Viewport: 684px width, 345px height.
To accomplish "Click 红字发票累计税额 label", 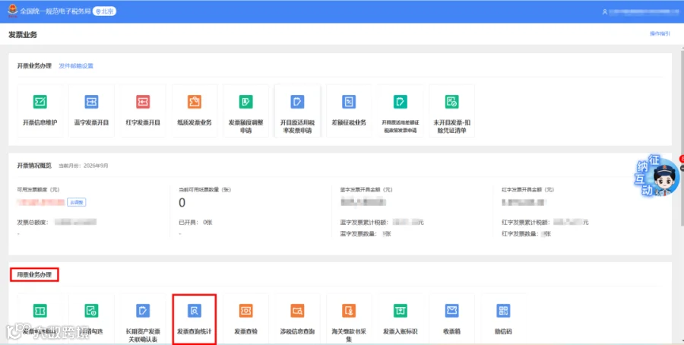I will [x=525, y=223].
